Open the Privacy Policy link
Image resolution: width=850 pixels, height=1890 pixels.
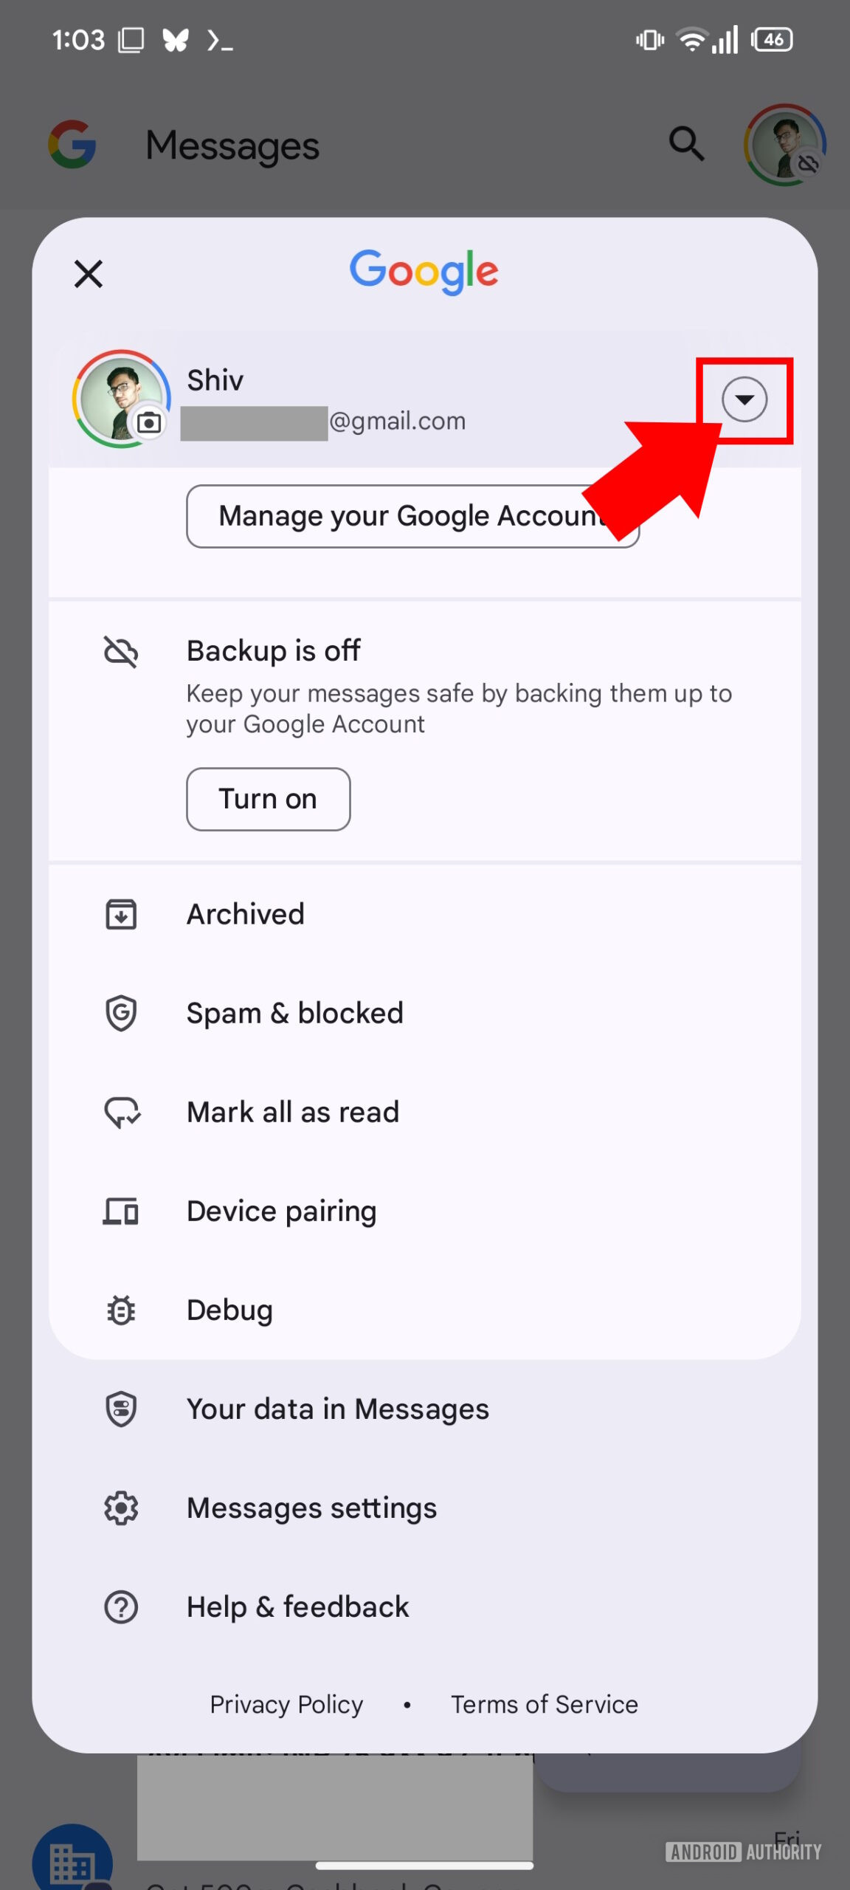pyautogui.click(x=286, y=1705)
